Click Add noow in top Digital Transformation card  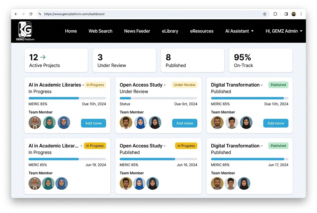tap(276, 123)
